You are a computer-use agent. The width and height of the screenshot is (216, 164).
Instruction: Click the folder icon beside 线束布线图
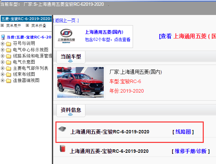[x=9, y=75]
